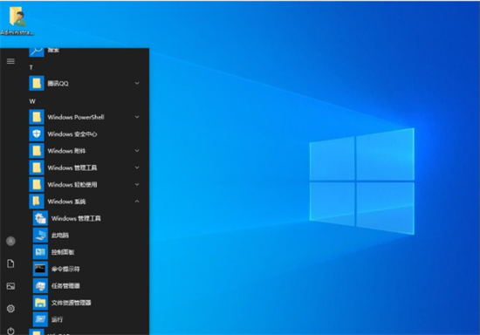Expand the 腾讯QQ folder chevron

tap(137, 83)
